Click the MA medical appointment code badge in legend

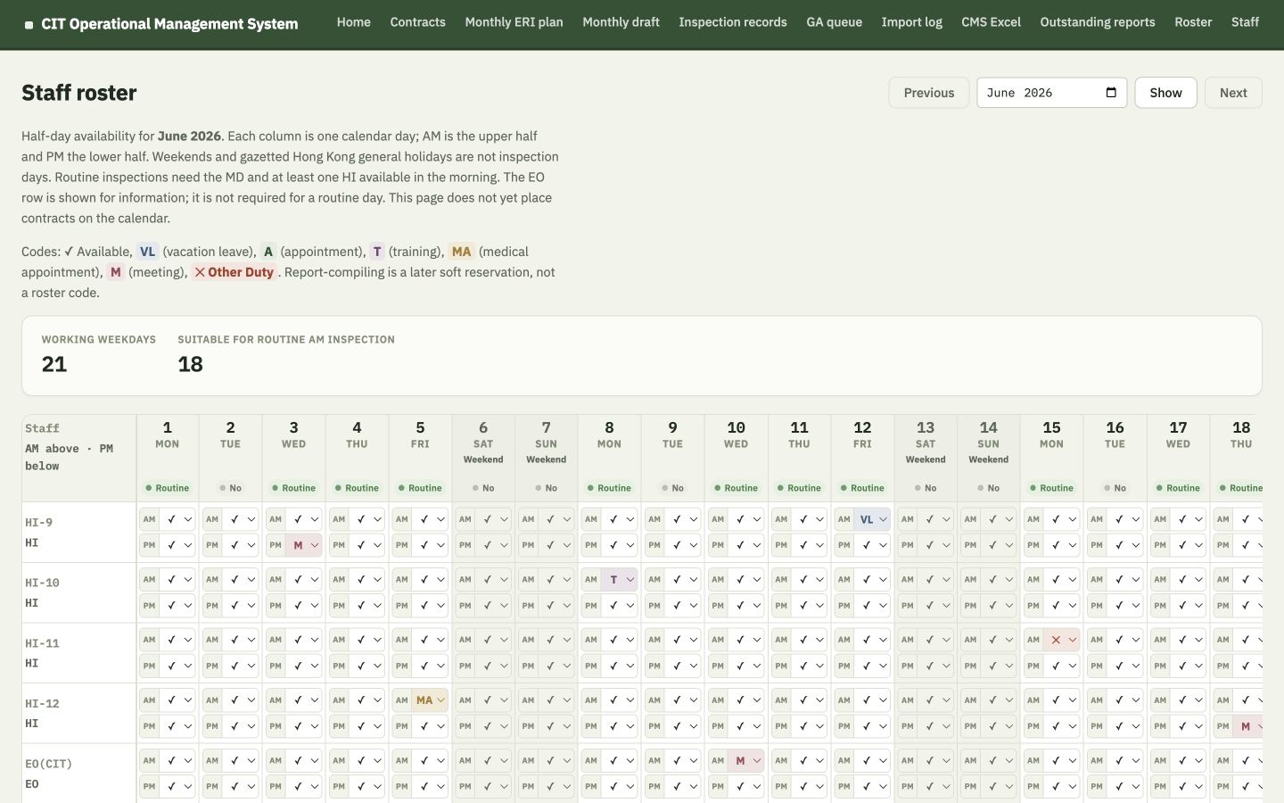coord(461,252)
